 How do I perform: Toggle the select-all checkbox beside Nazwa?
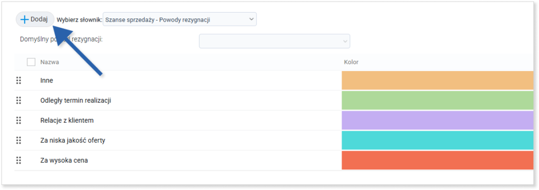(31, 62)
